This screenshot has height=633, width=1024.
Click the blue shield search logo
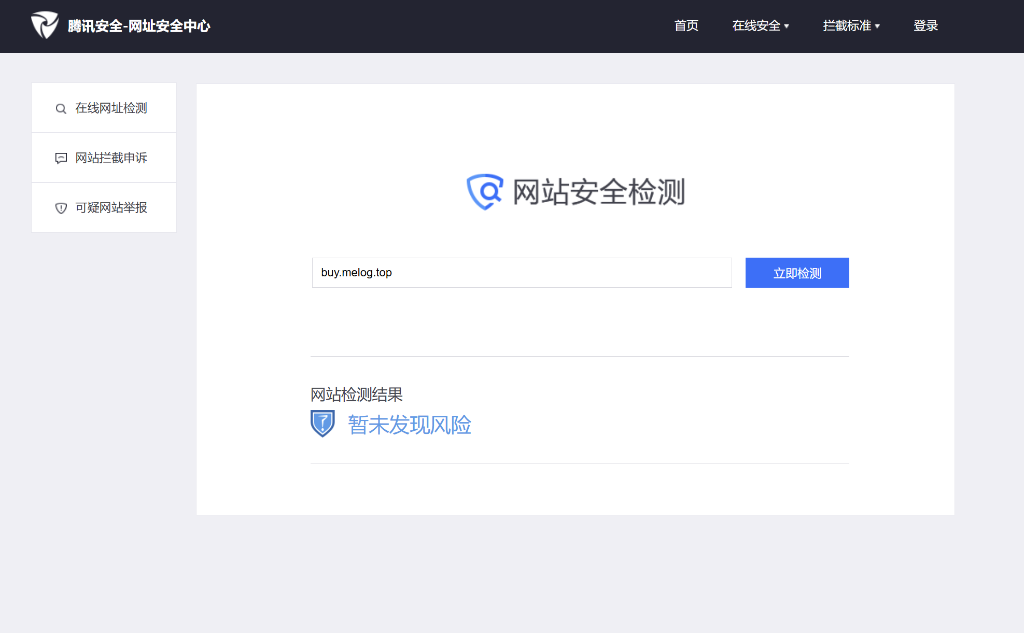485,192
